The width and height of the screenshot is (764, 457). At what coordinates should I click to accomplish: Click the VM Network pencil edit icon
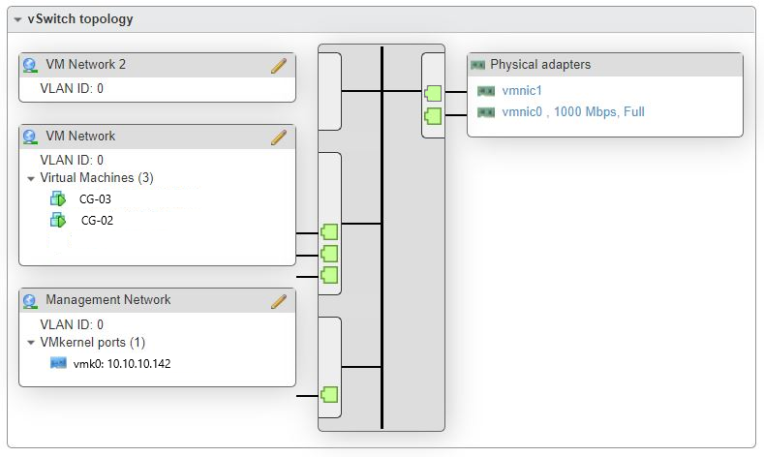pyautogui.click(x=278, y=137)
